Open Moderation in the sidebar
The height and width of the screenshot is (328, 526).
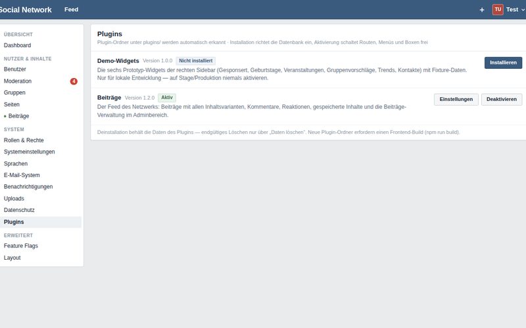[x=18, y=81]
